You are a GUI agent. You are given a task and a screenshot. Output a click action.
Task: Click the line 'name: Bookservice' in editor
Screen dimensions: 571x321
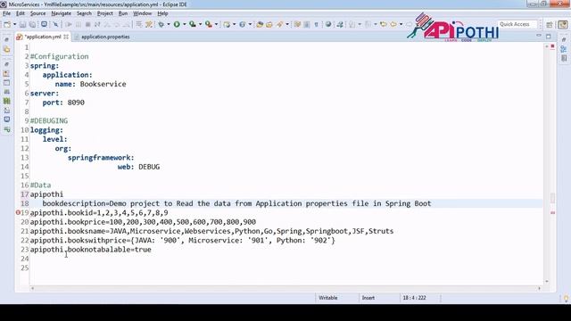point(91,84)
